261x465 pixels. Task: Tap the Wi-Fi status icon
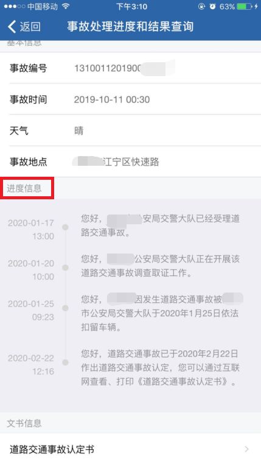click(66, 6)
